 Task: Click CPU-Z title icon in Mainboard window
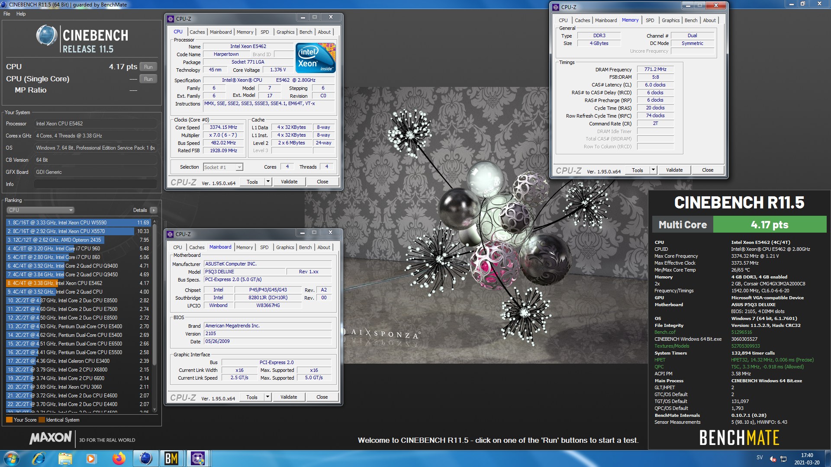[171, 234]
